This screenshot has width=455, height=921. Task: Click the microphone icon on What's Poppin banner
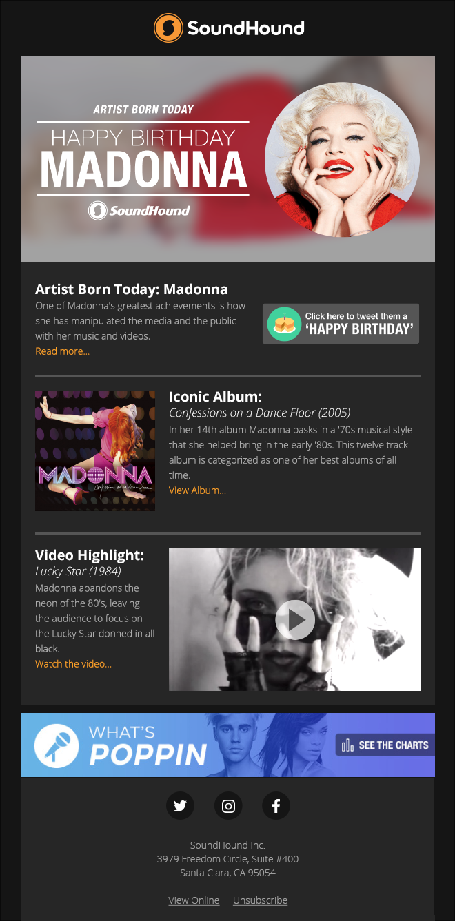[57, 745]
